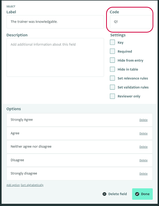
Task: Delete the Neither agree nor disagree option
Action: 144,147
